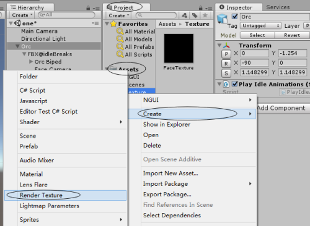Click the Scale S button in Transform
The image size is (310, 226).
click(226, 73)
